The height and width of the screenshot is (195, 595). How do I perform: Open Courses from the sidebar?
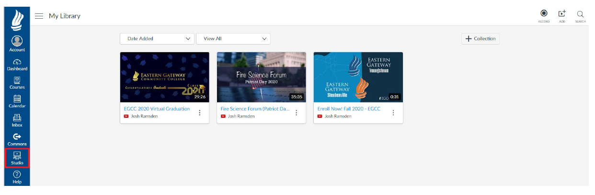[17, 83]
